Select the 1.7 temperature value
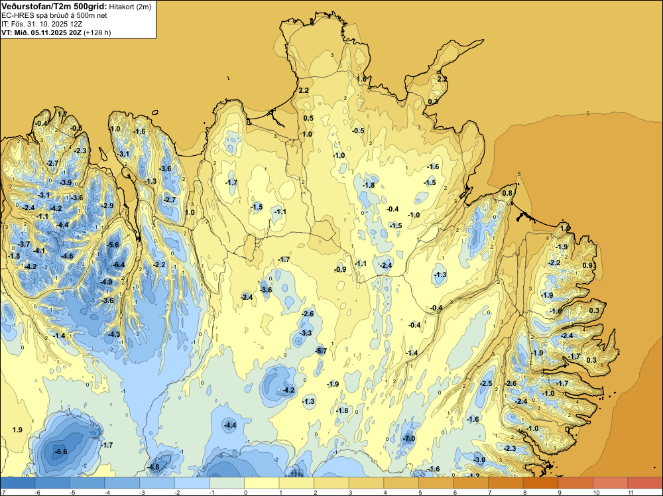Viewport: 663px width, 496px height. (62, 114)
